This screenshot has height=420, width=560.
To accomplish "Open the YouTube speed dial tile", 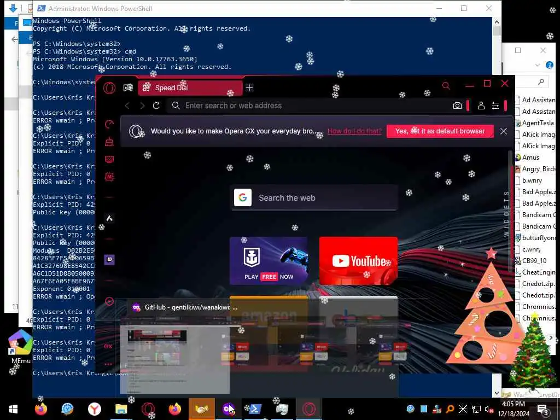I will pos(358,261).
